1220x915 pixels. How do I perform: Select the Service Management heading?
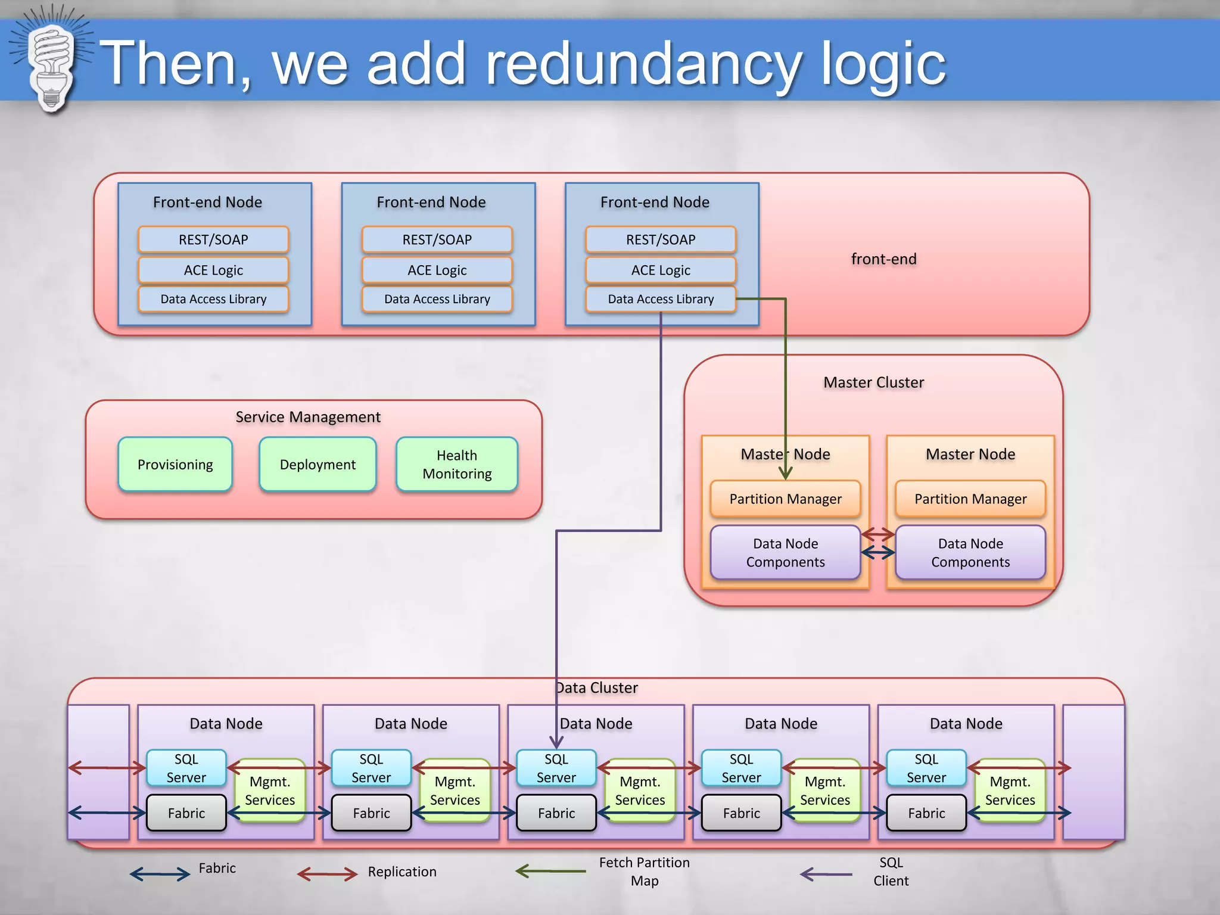[308, 417]
